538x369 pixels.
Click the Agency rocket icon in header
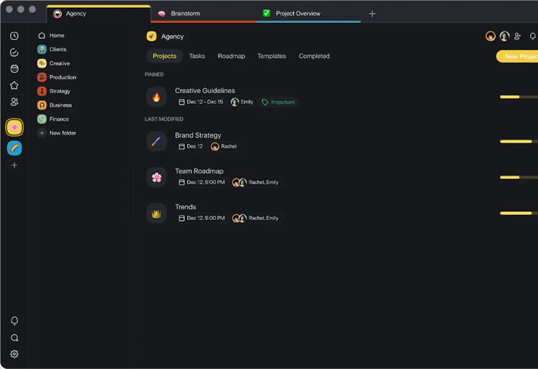tap(151, 37)
